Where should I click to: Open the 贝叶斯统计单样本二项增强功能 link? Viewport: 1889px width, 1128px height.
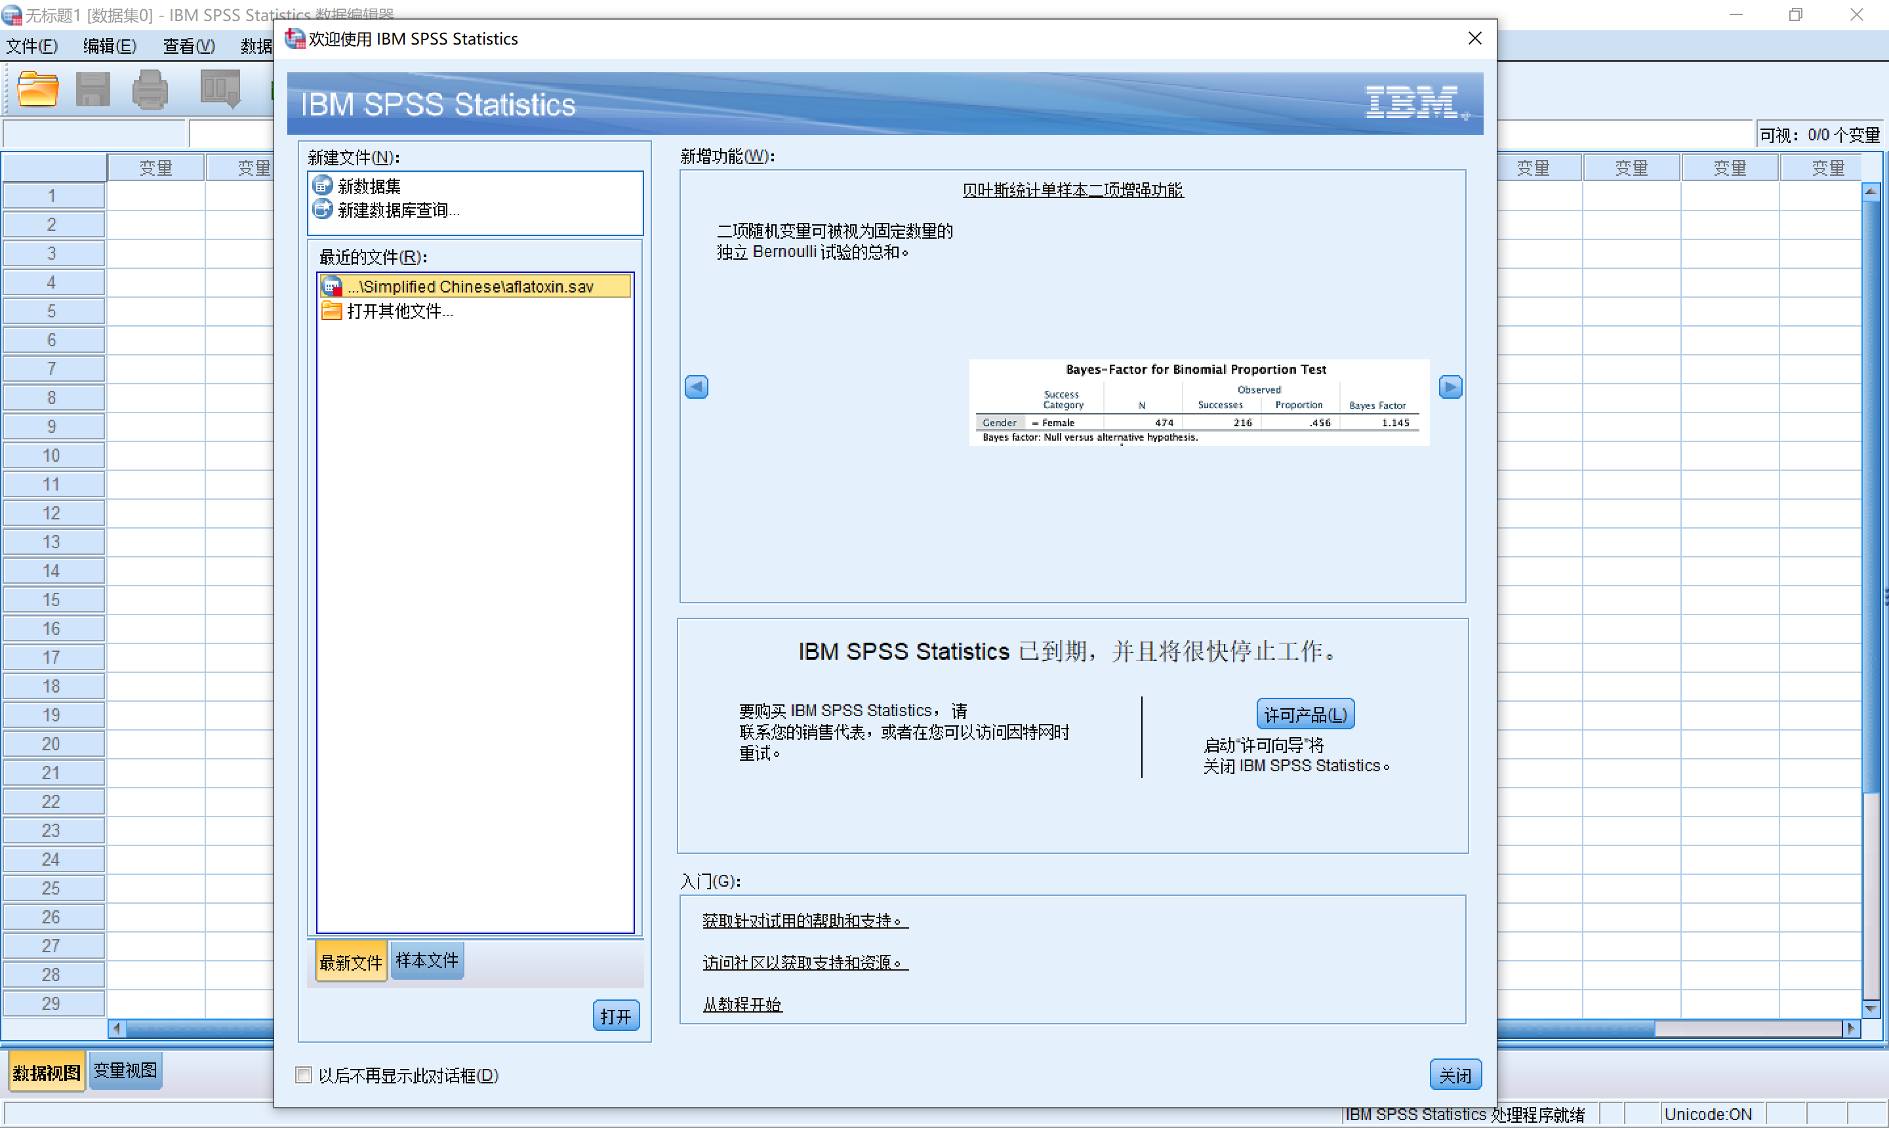[1072, 190]
